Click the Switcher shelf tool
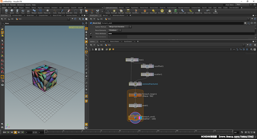This screenshot has width=257, height=139. pyautogui.click(x=216, y=11)
